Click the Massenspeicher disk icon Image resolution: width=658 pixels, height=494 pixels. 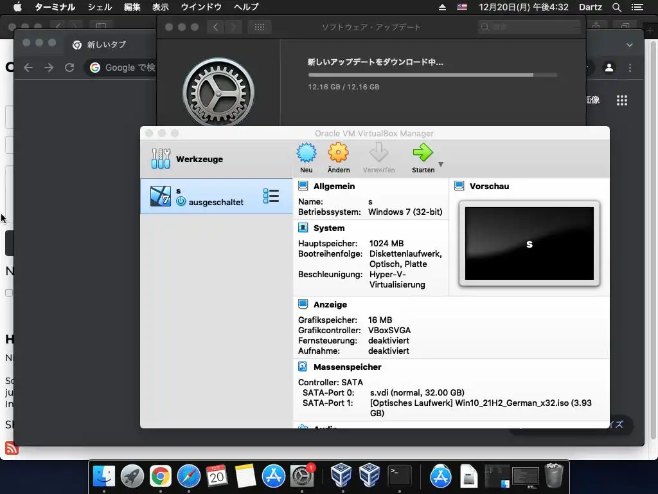click(x=303, y=367)
